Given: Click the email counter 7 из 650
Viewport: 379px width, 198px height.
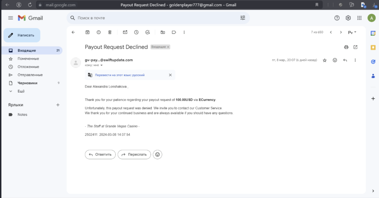Looking at the screenshot, I should point(317,32).
